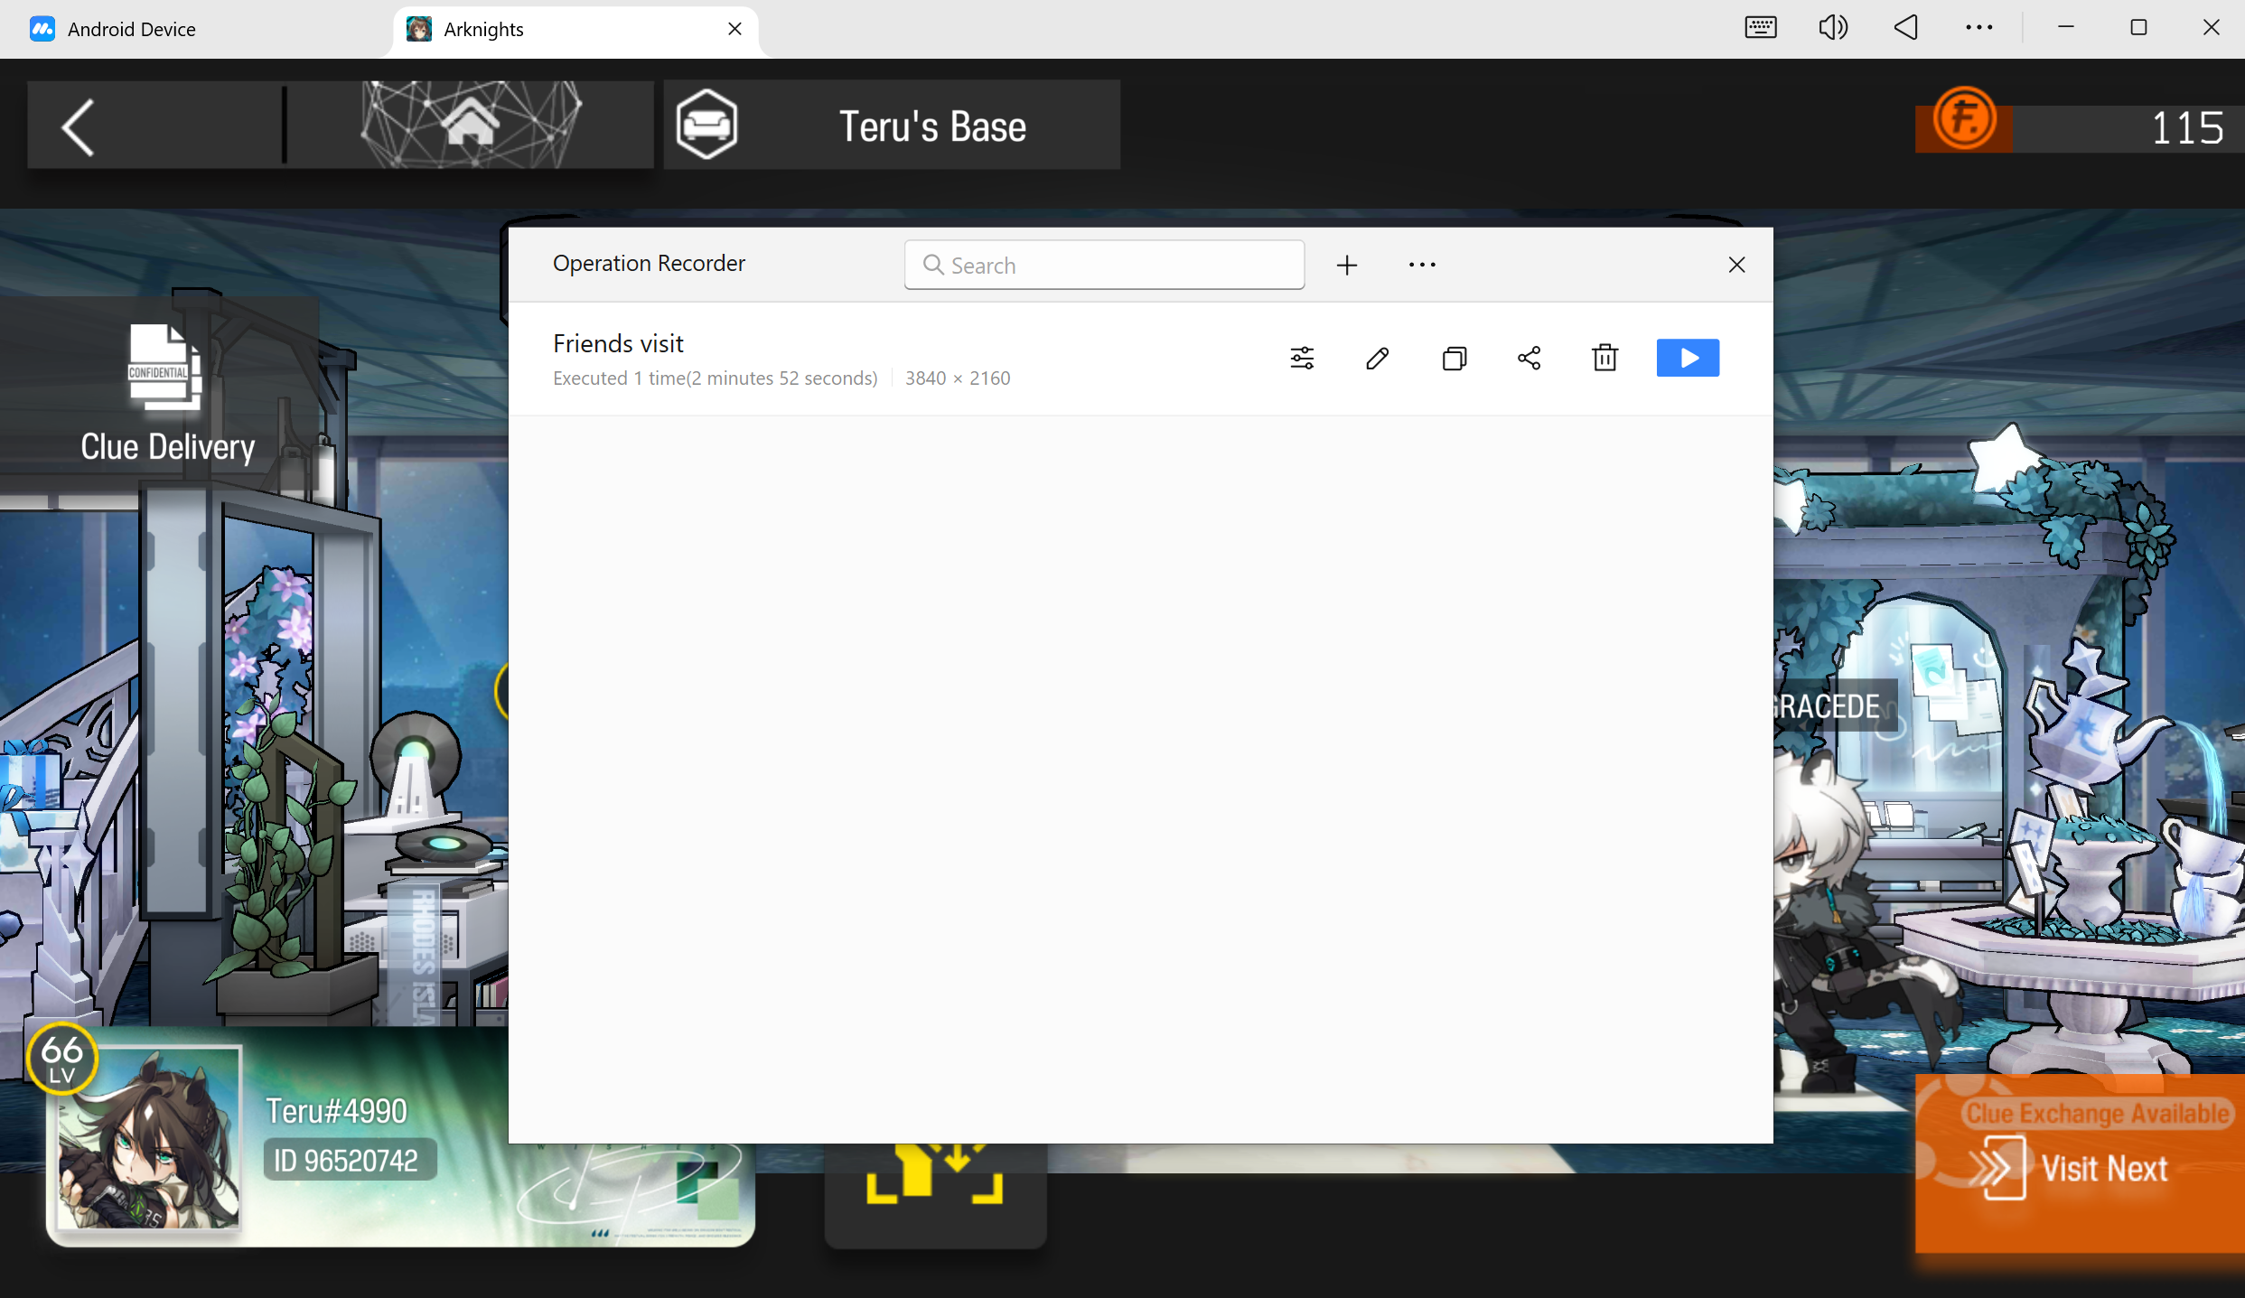
Task: Select the Arknights tab
Action: point(483,29)
